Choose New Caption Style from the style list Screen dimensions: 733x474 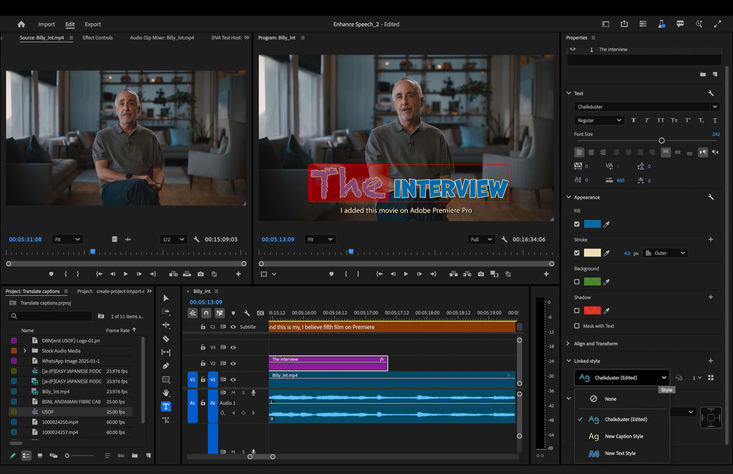(x=624, y=436)
